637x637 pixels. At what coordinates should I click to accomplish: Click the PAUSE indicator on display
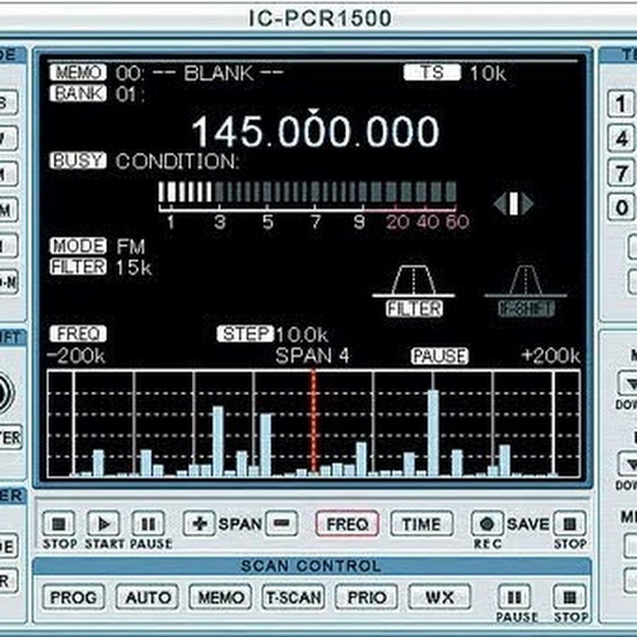[440, 356]
